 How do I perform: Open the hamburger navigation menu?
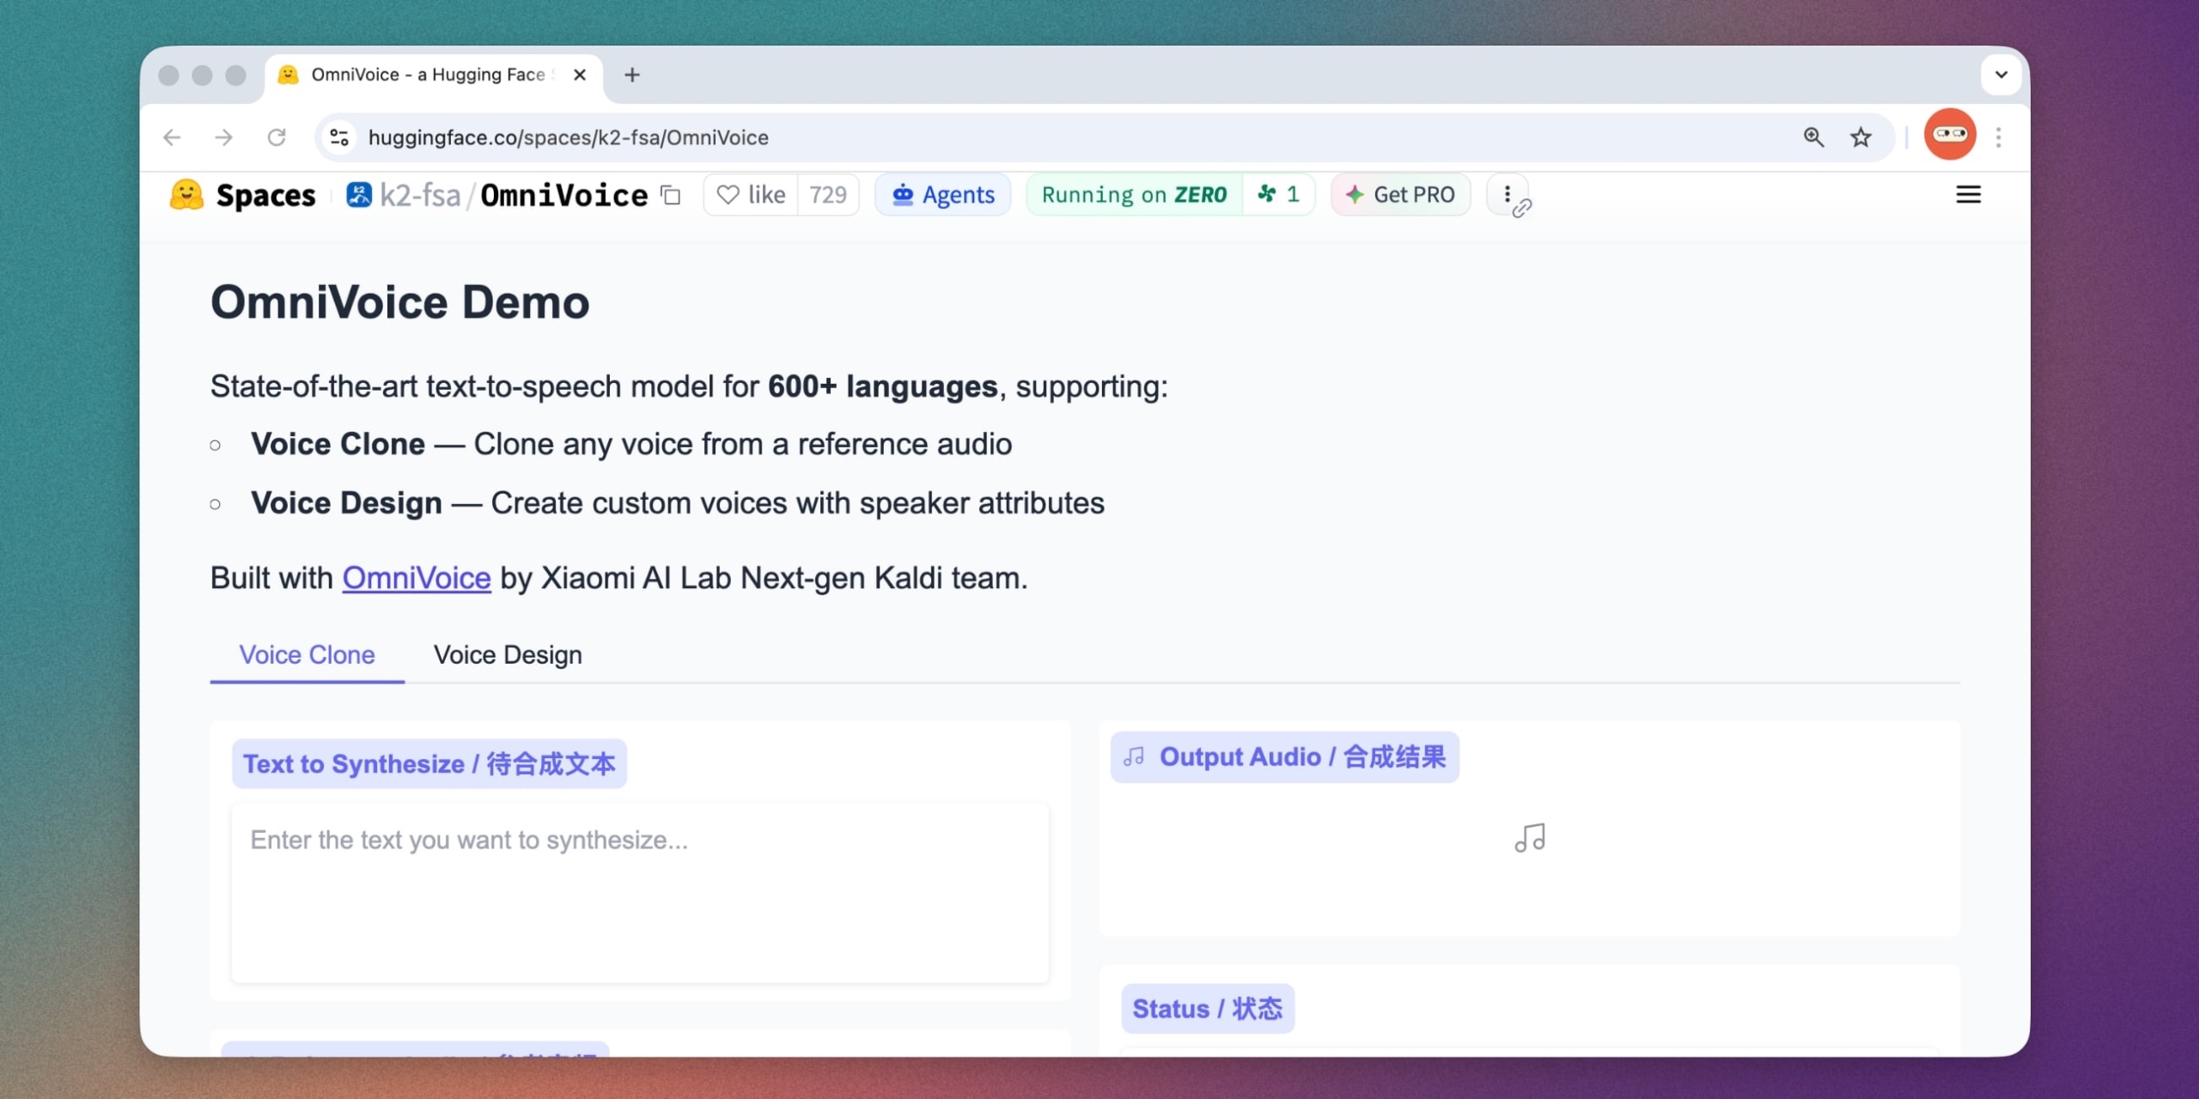click(1968, 195)
